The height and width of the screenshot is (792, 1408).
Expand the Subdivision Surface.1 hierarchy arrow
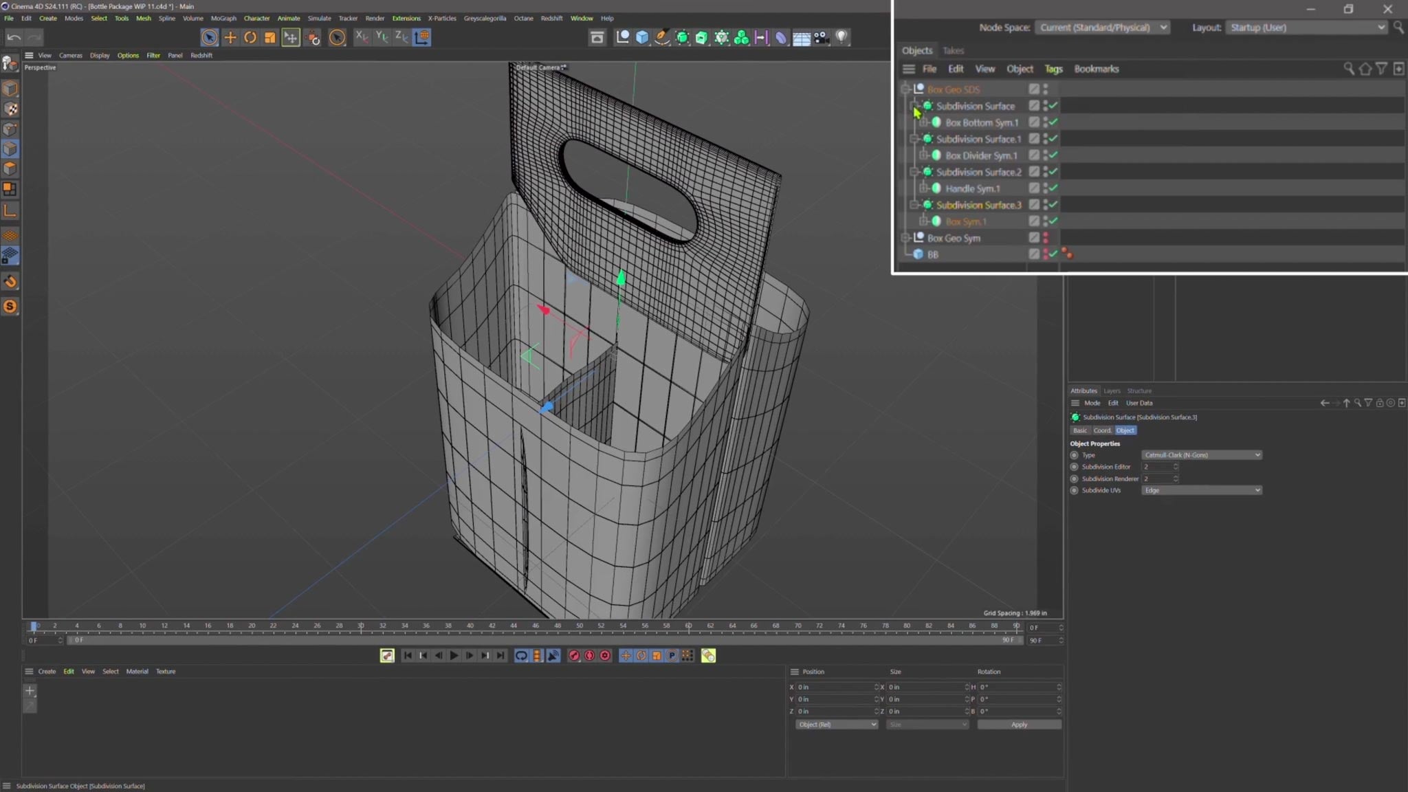click(914, 139)
